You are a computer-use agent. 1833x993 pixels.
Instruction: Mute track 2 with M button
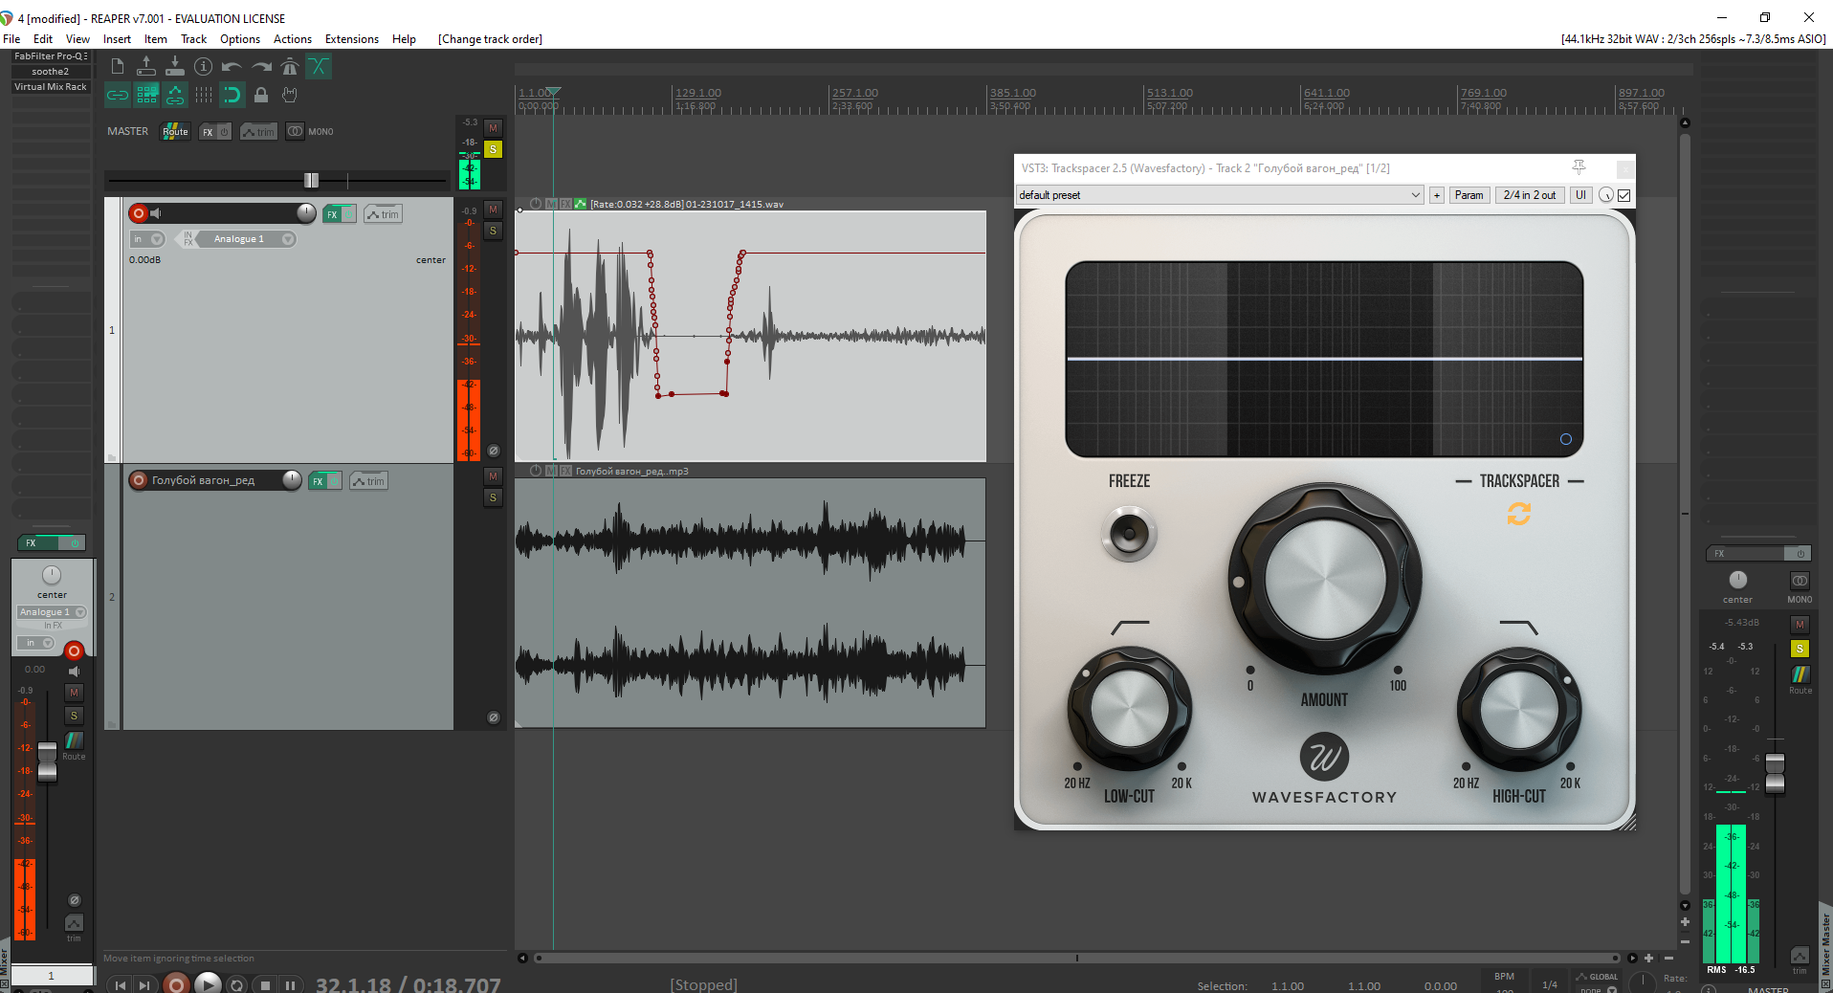[493, 476]
